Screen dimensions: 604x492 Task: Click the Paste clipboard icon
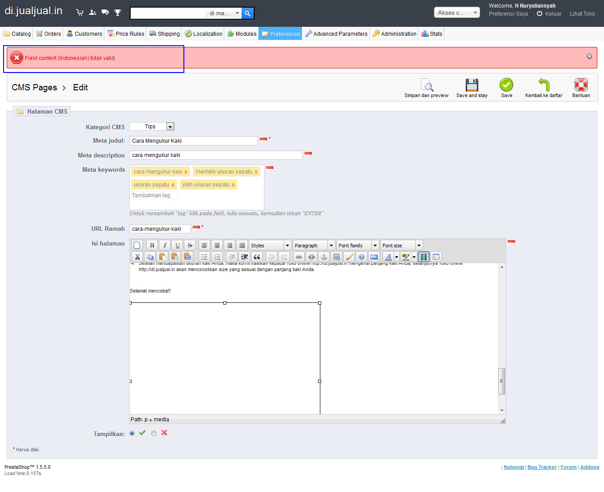click(162, 257)
